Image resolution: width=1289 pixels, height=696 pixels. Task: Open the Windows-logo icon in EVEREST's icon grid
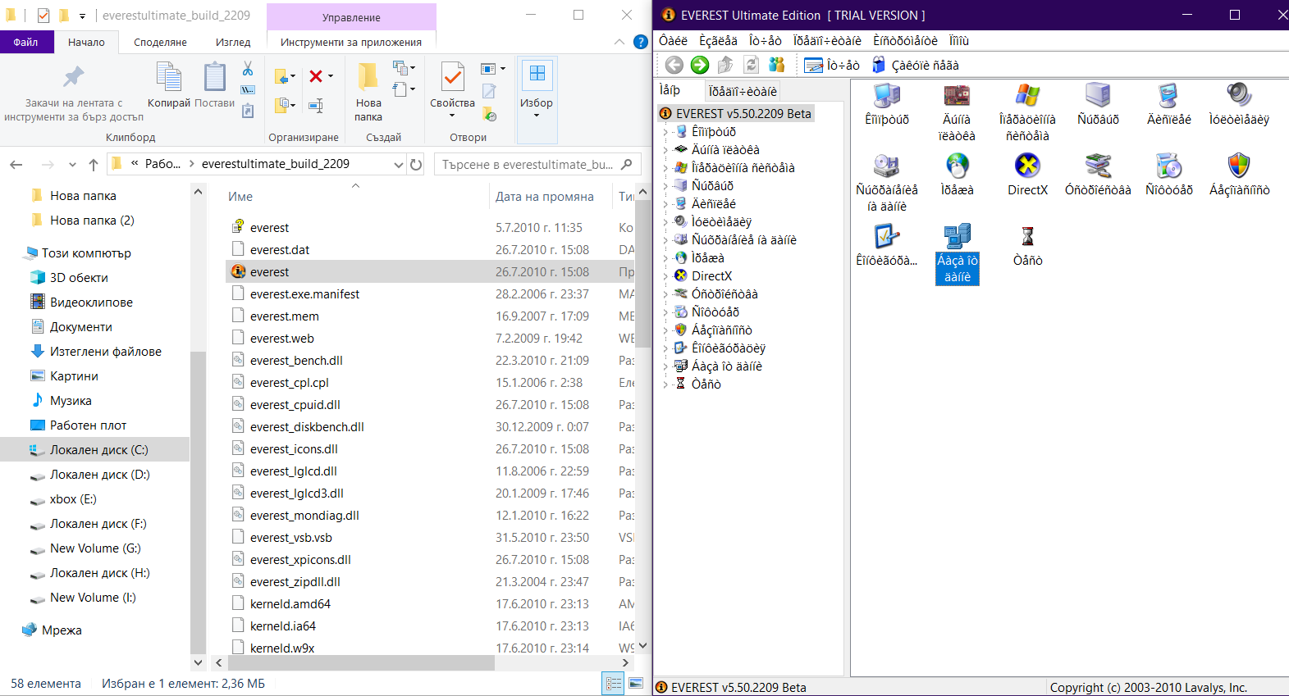tap(1027, 96)
